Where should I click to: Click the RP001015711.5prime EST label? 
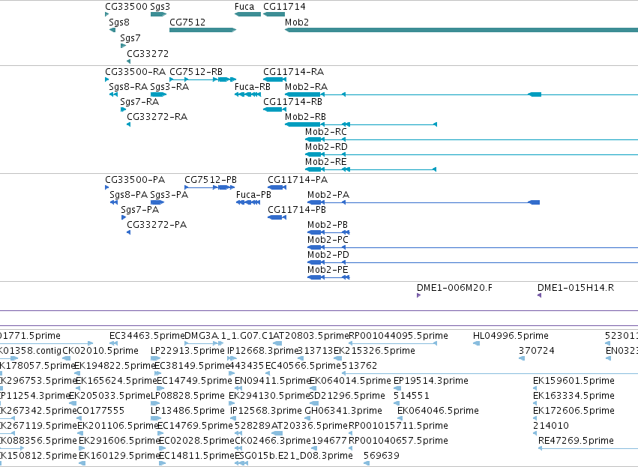click(399, 426)
